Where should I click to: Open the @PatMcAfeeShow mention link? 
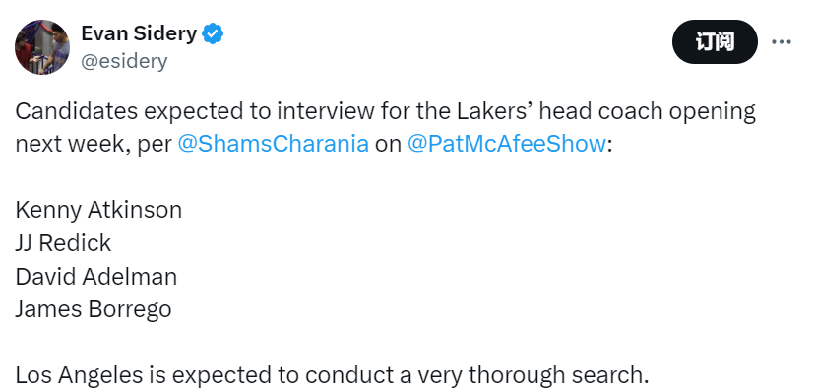(x=506, y=144)
